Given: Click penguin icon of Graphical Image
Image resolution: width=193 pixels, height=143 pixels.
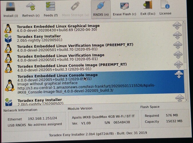Looking at the screenshot, I should click(x=8, y=29).
